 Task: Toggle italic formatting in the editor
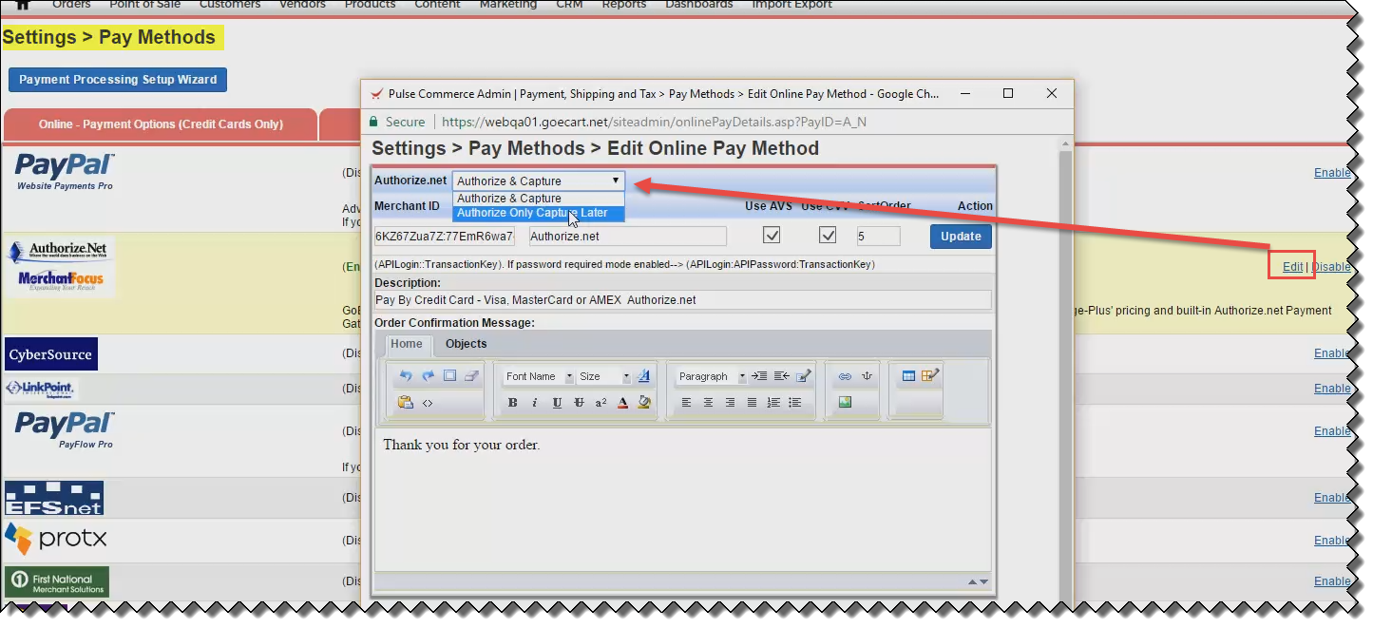click(x=535, y=403)
